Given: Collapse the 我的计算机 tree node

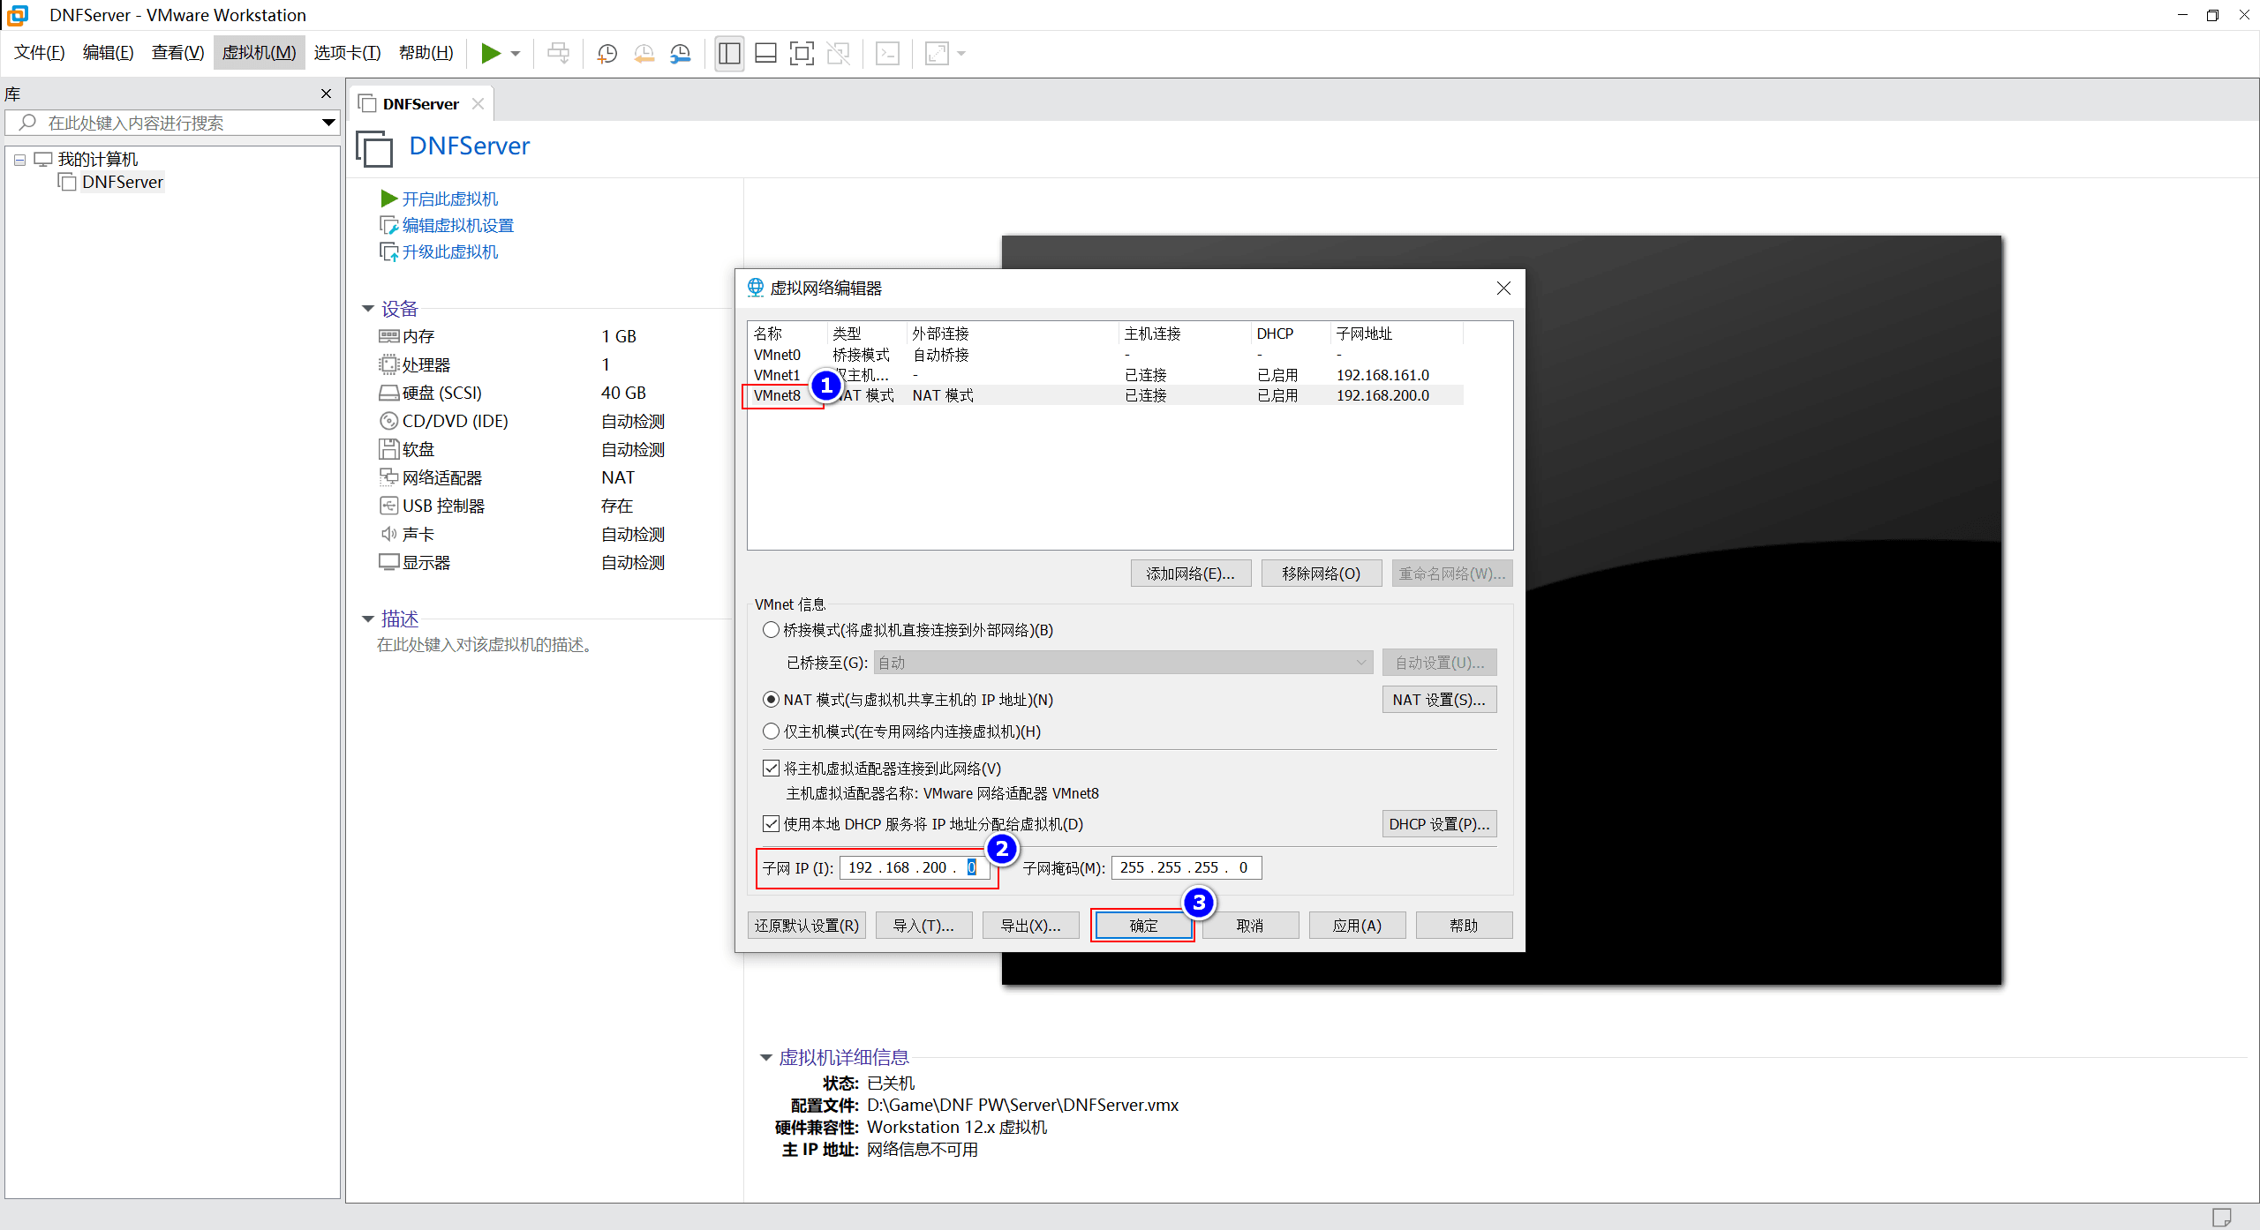Looking at the screenshot, I should pos(19,160).
